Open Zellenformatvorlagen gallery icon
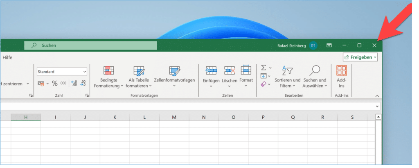Screen dimensions: 419x168 (174, 71)
